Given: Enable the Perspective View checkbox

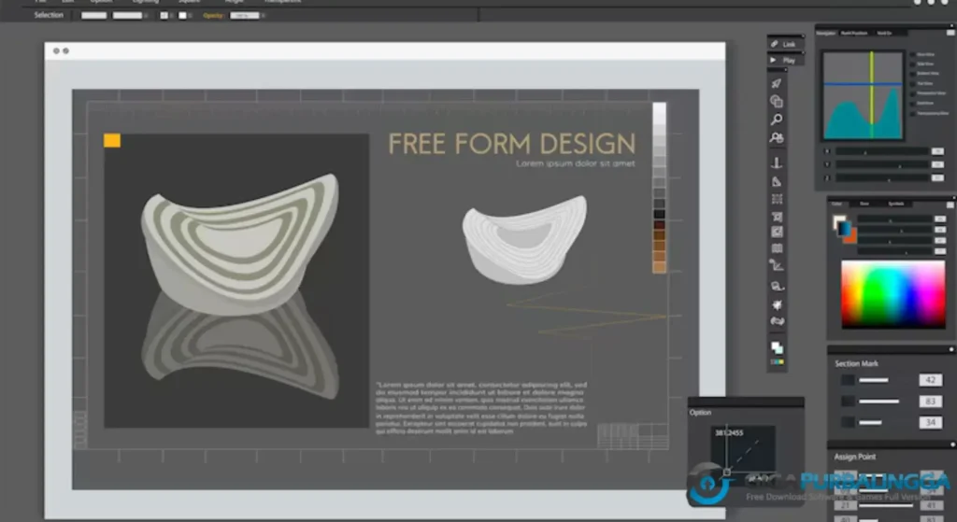Looking at the screenshot, I should tap(912, 93).
